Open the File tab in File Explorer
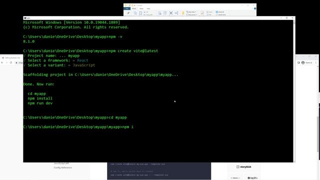The width and height of the screenshot is (320, 180). coord(127,8)
